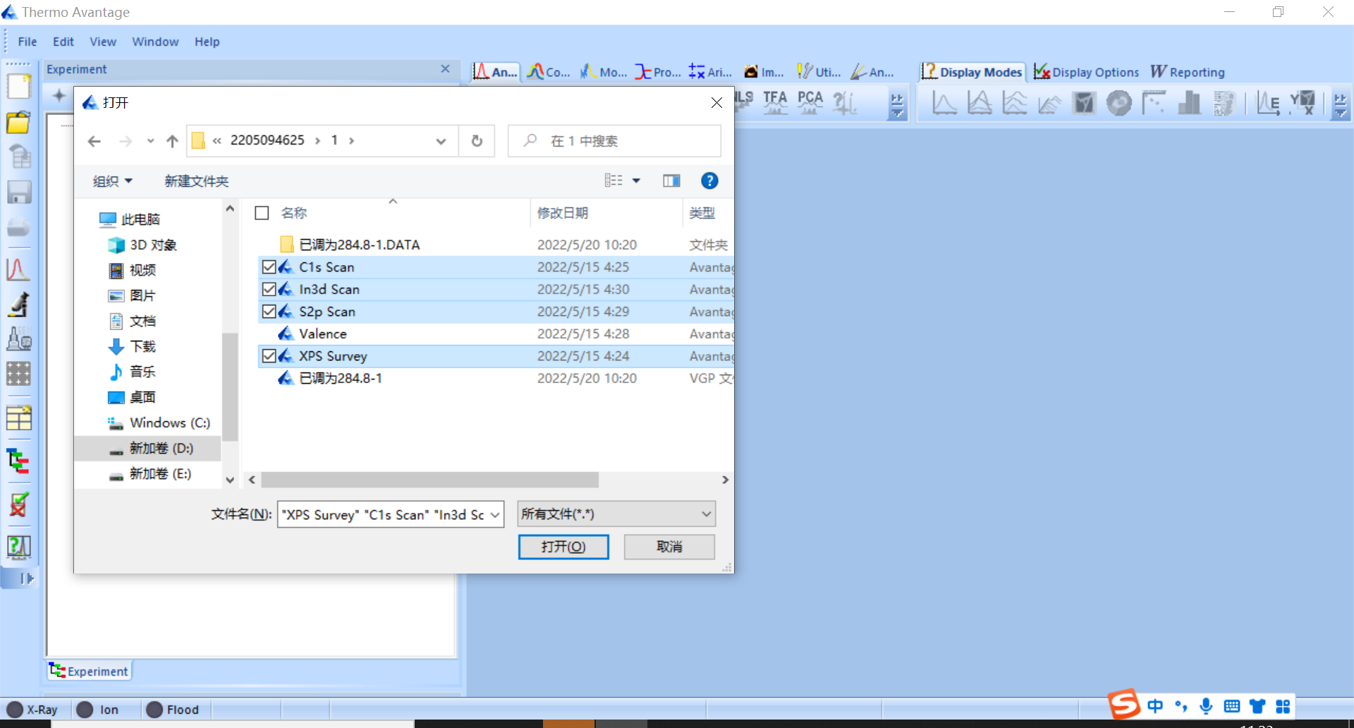This screenshot has width=1354, height=728.
Task: Click the refresh button in file dialog
Action: 477,141
